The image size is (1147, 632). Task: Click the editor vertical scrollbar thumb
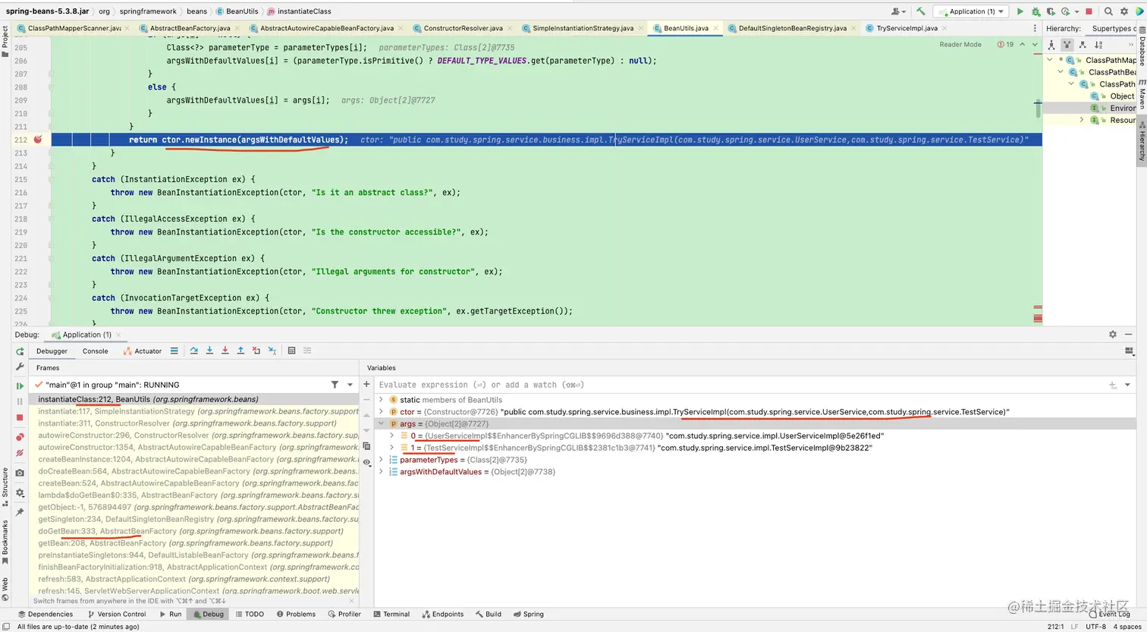click(x=1038, y=108)
